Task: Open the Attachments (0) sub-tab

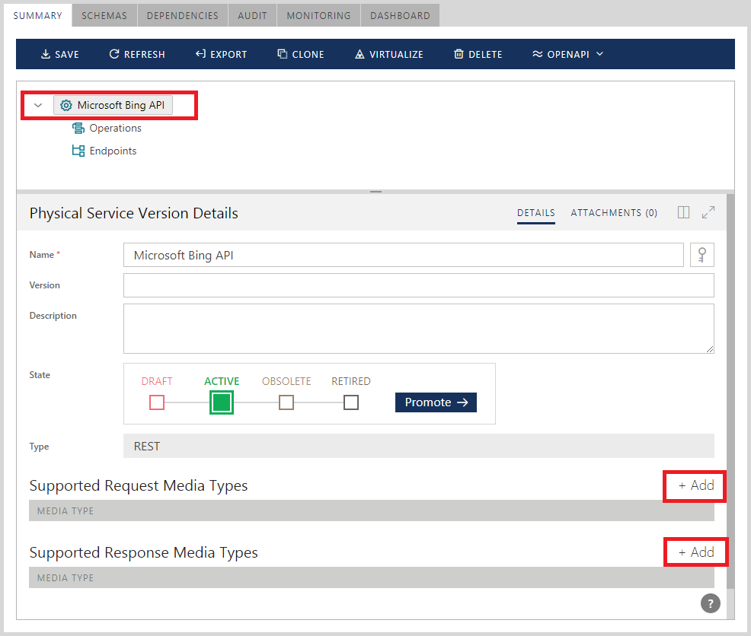Action: (614, 213)
